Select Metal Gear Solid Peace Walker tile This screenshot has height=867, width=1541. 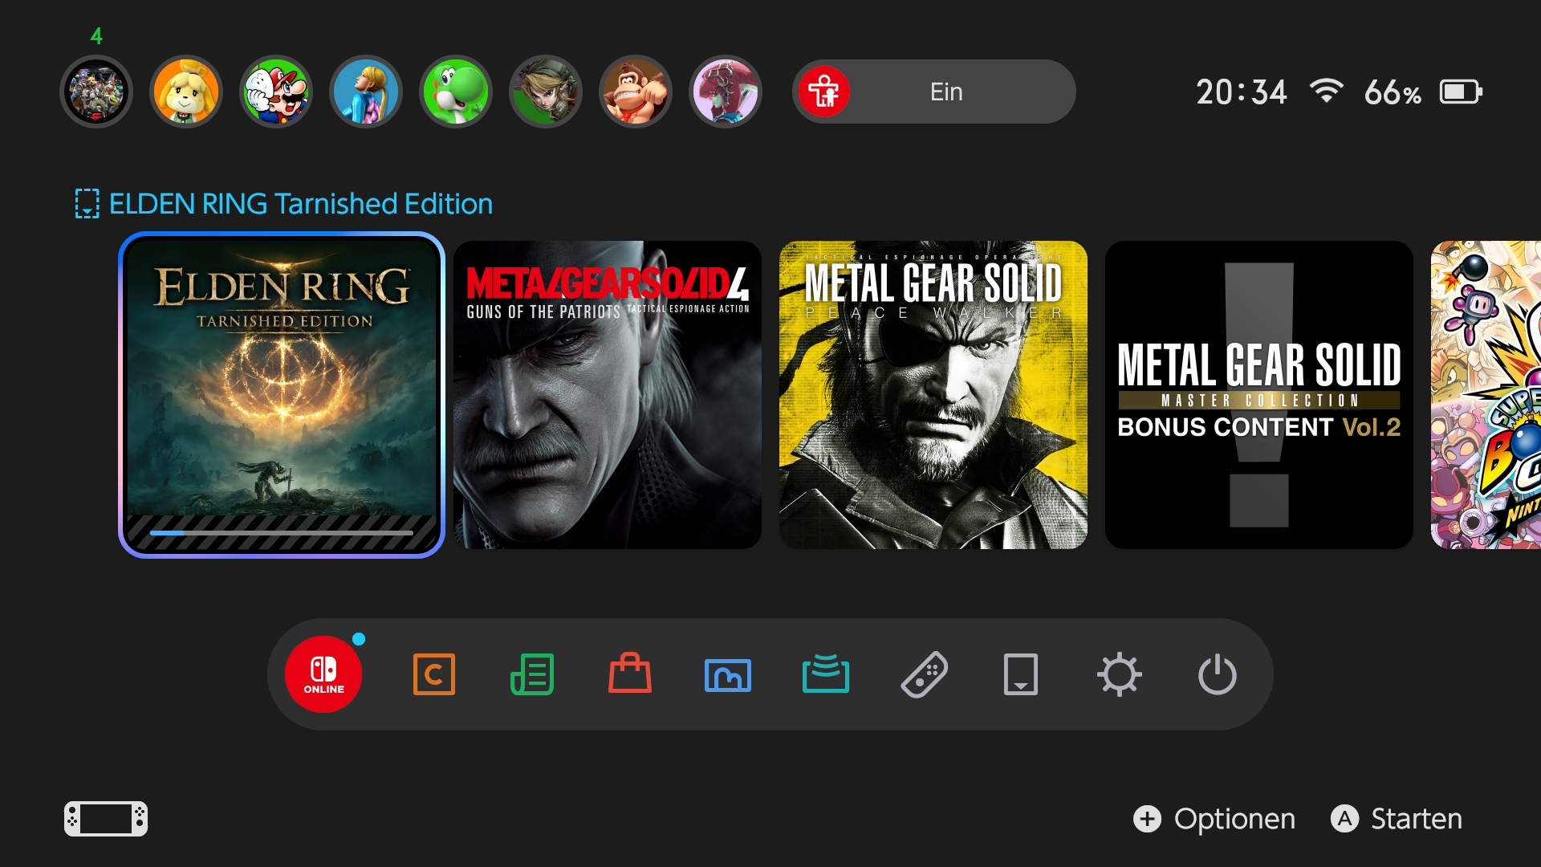[x=933, y=395]
